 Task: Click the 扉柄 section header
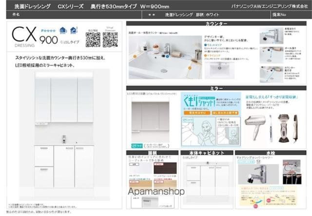pos(152,153)
